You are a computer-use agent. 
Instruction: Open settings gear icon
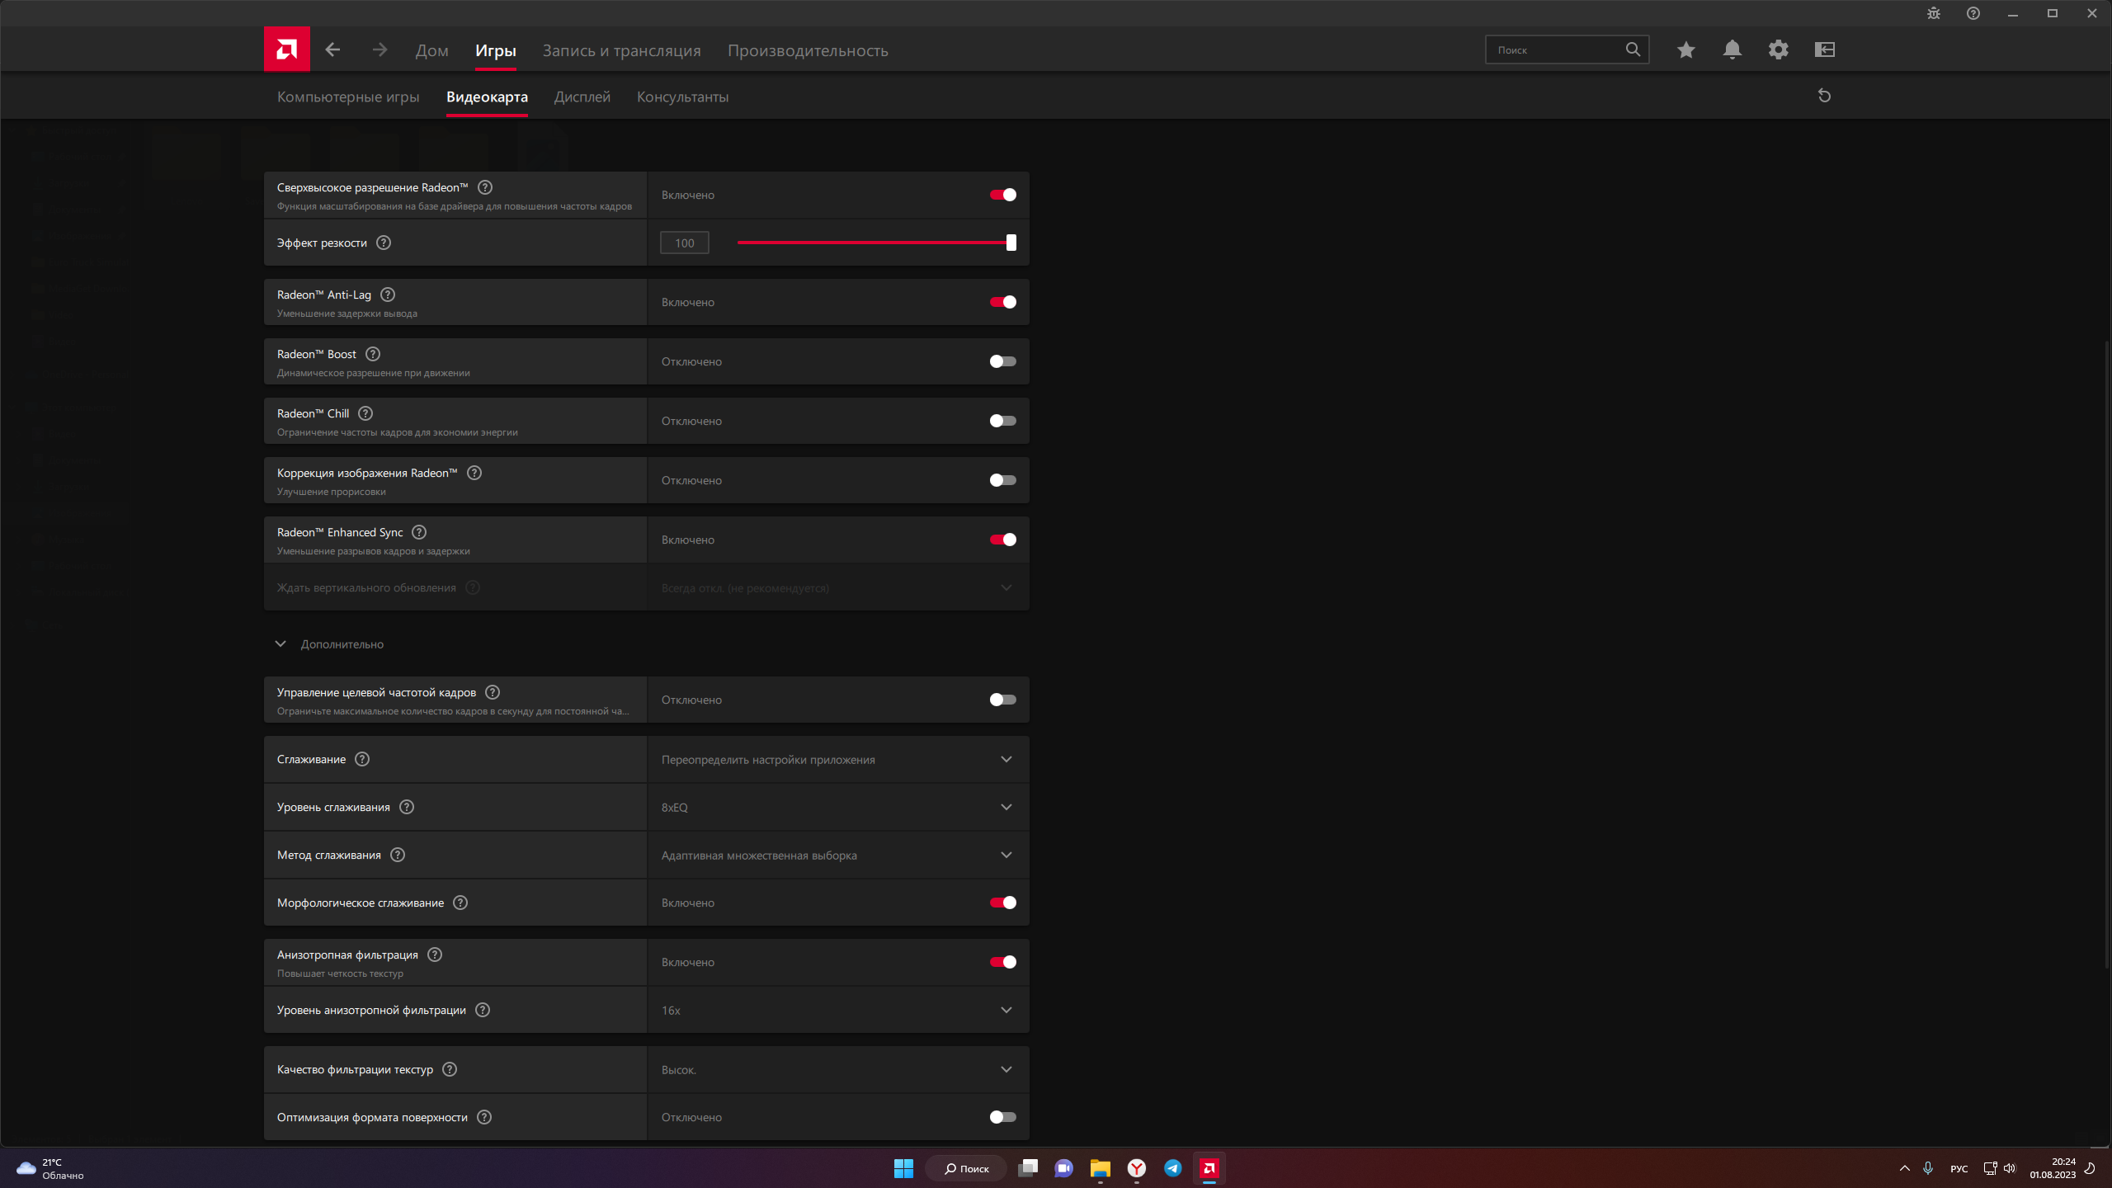tap(1778, 49)
